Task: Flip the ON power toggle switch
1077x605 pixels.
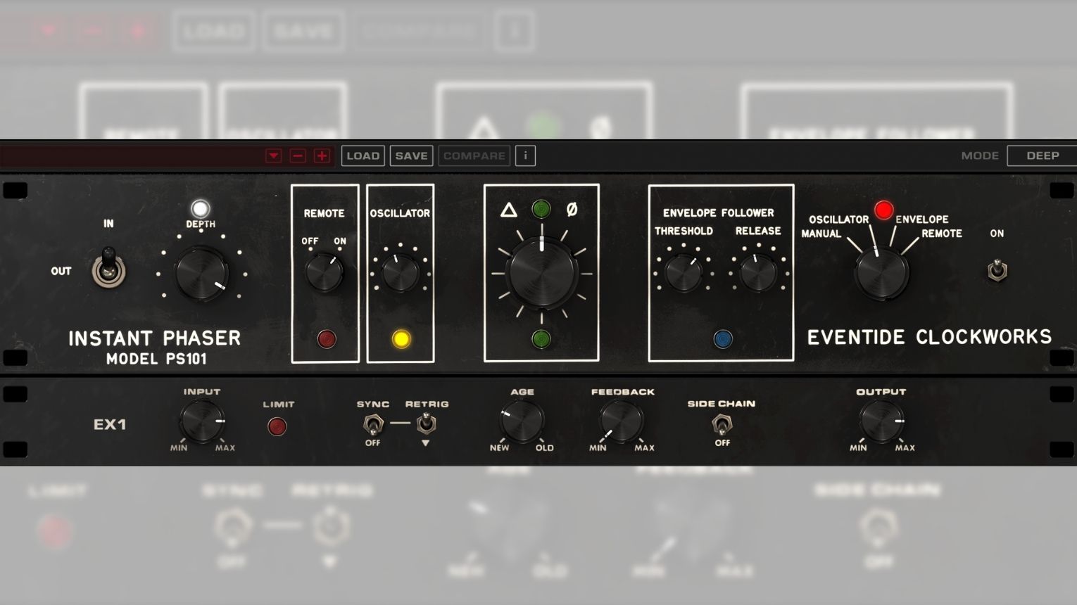Action: [x=996, y=270]
